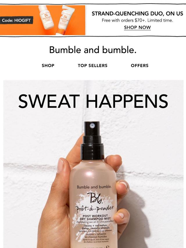Screen dimensions: 186x248
Task: Click Bumble and bumble text on bottle
Action: click(94, 187)
